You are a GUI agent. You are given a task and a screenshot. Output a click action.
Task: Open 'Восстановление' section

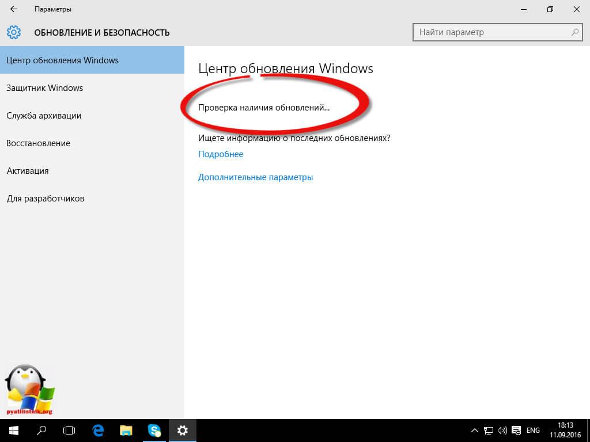92,143
